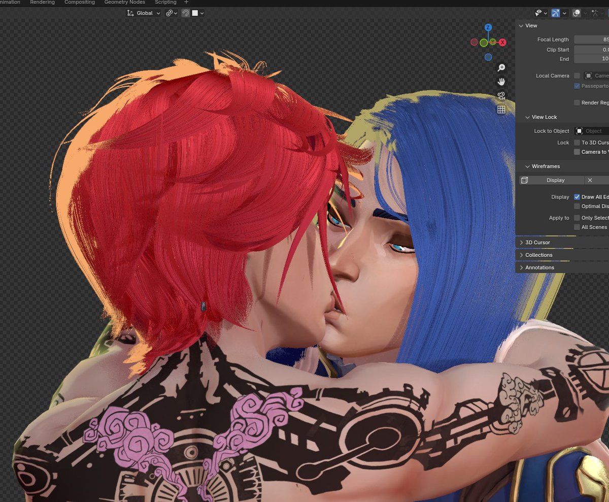Click the hand pan view icon
This screenshot has width=609, height=502.
501,82
